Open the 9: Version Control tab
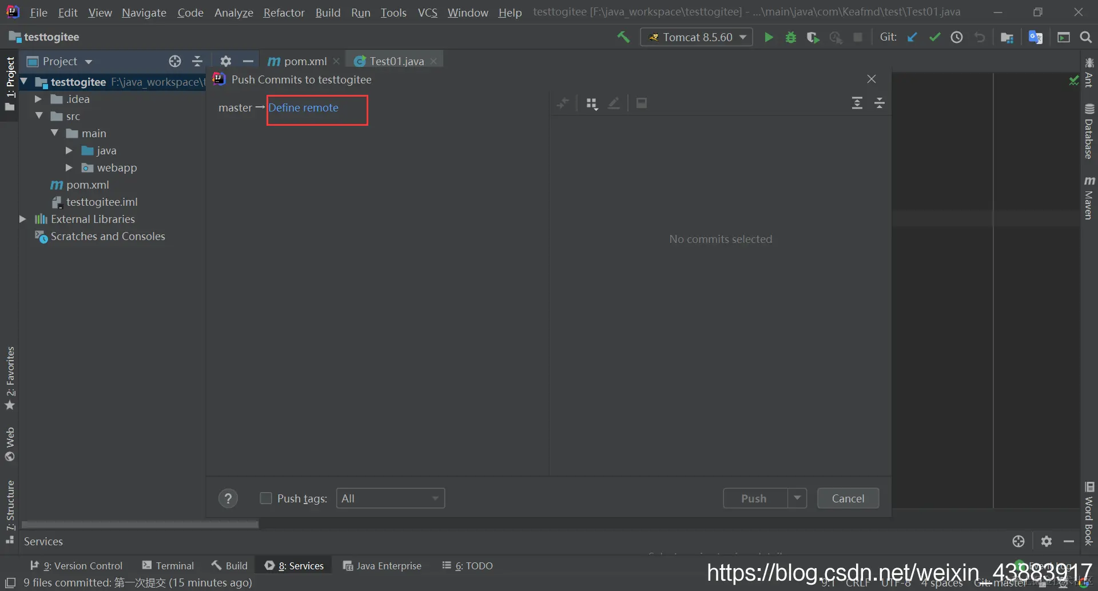This screenshot has width=1098, height=591. point(76,565)
